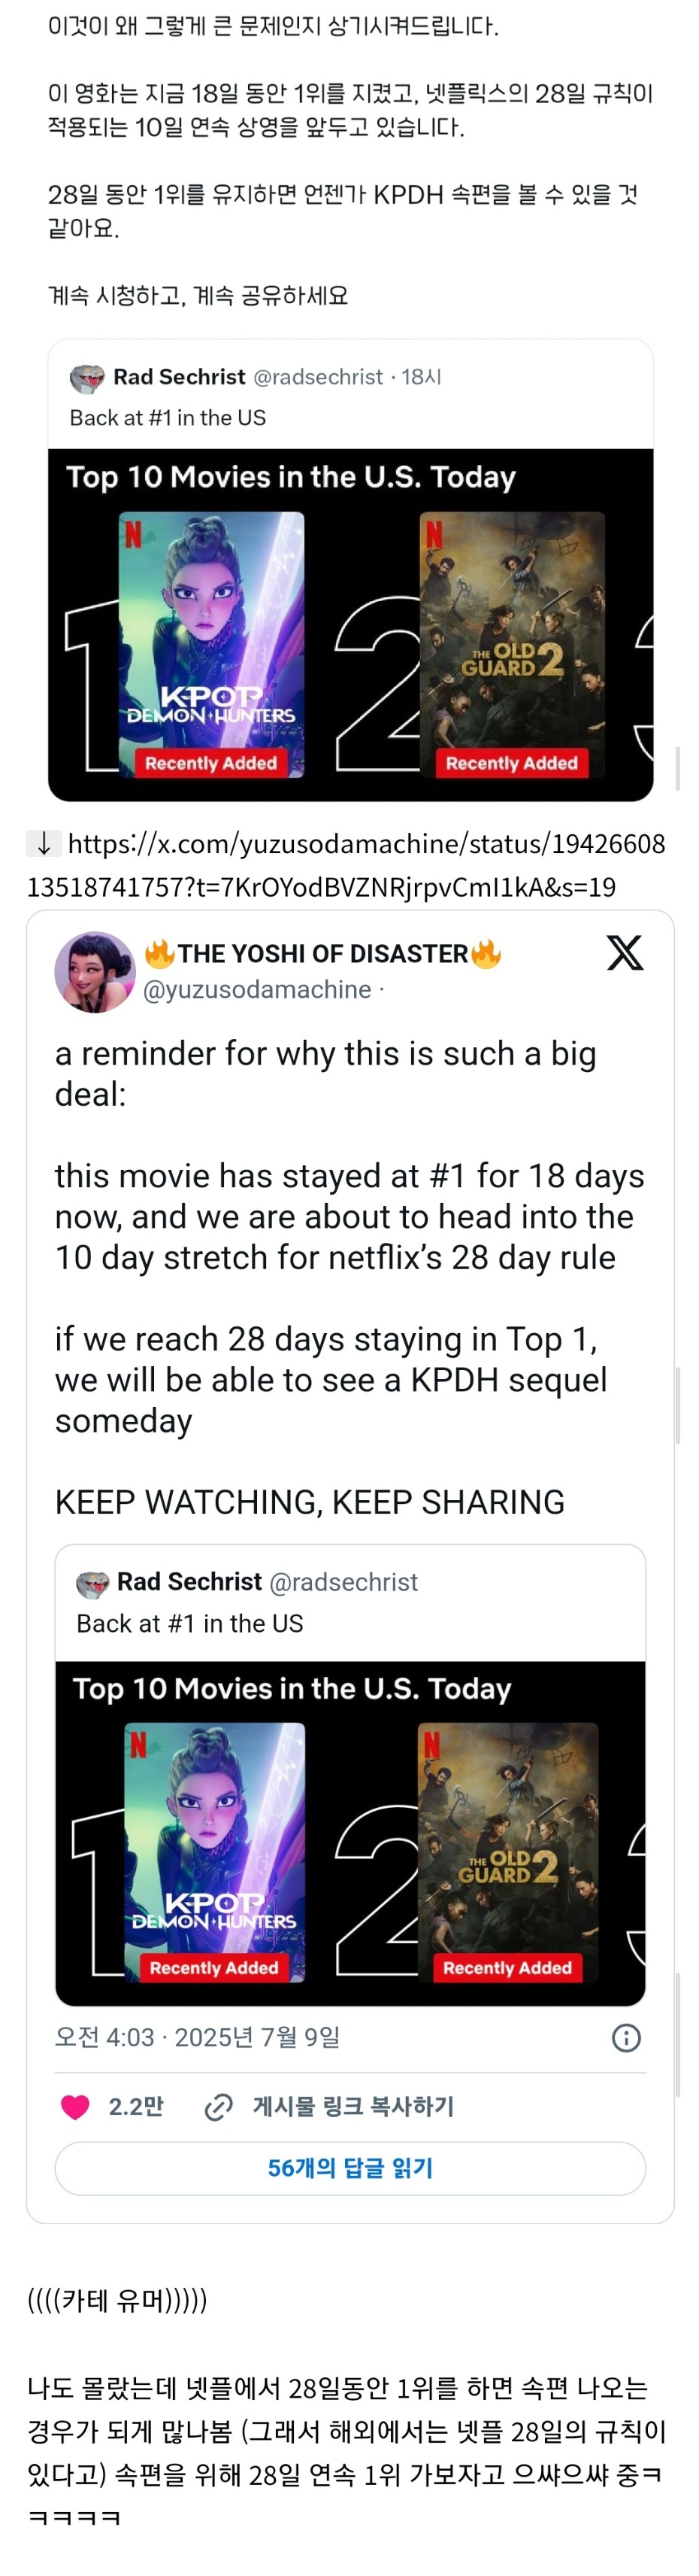Click the info circle icon beside date
699x2576 pixels.
(626, 2038)
